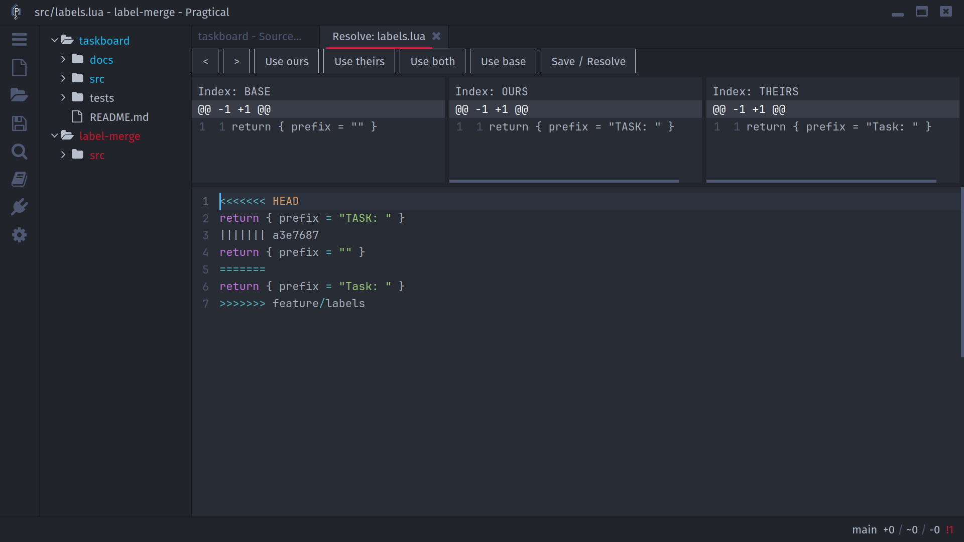Click the THEIRS pane hunk header
The width and height of the screenshot is (964, 542).
pyautogui.click(x=833, y=109)
